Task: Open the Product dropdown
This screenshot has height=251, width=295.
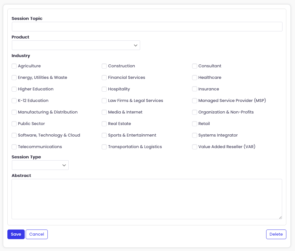Action: [x=76, y=45]
